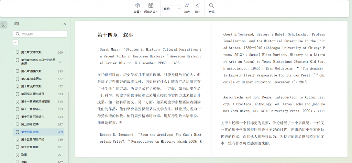
Task: Click the 书签 panel title
Action: [16, 24]
